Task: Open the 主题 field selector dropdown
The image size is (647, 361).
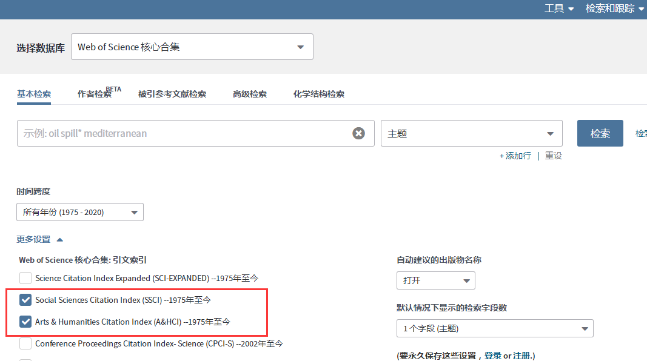Action: [x=472, y=133]
